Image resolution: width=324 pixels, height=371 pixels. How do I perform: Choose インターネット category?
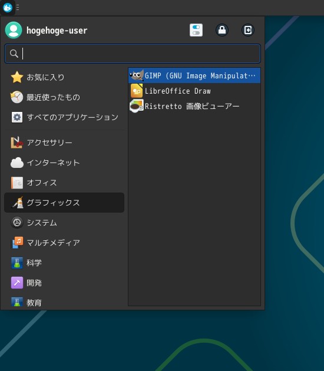click(x=64, y=163)
